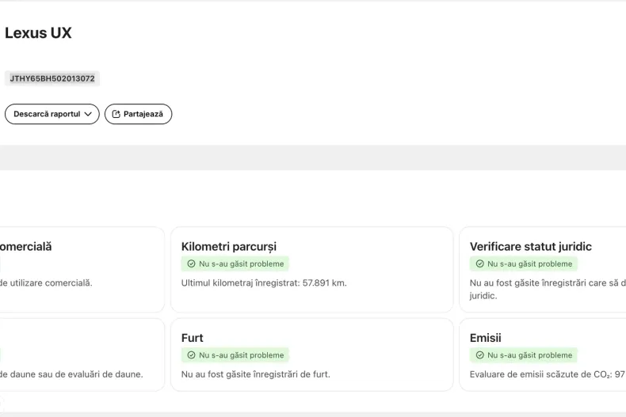Click the checkmark icon under Furt
Image resolution: width=626 pixels, height=417 pixels.
pyautogui.click(x=191, y=355)
